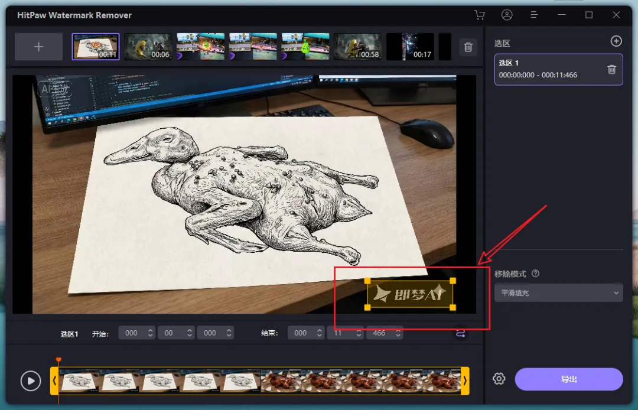Click the 导出 export button
Image resolution: width=638 pixels, height=410 pixels.
point(569,379)
